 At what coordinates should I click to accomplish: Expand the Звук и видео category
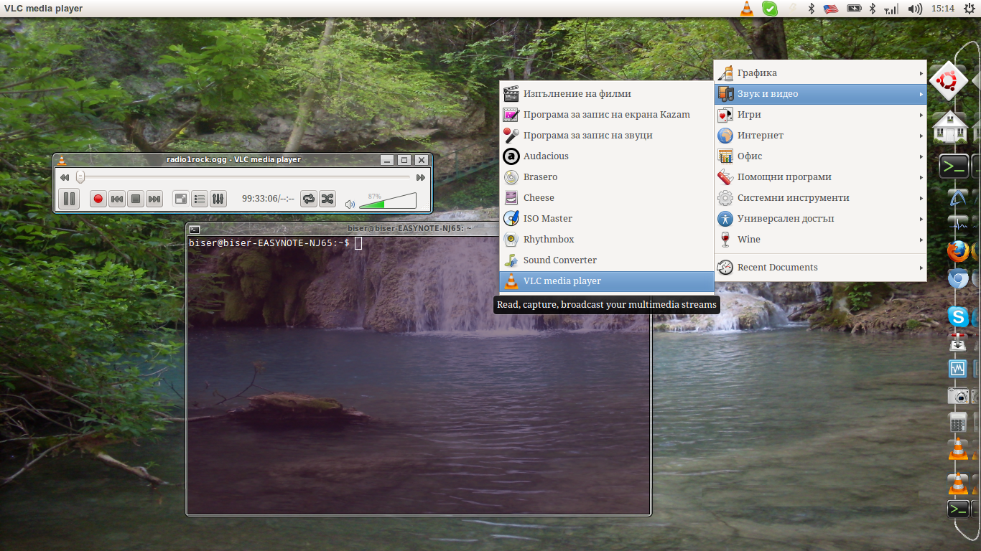(x=820, y=93)
